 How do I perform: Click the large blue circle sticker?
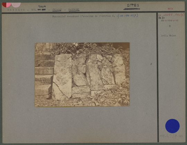172,126
